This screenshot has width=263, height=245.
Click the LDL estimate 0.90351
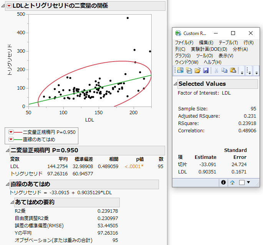point(207,172)
